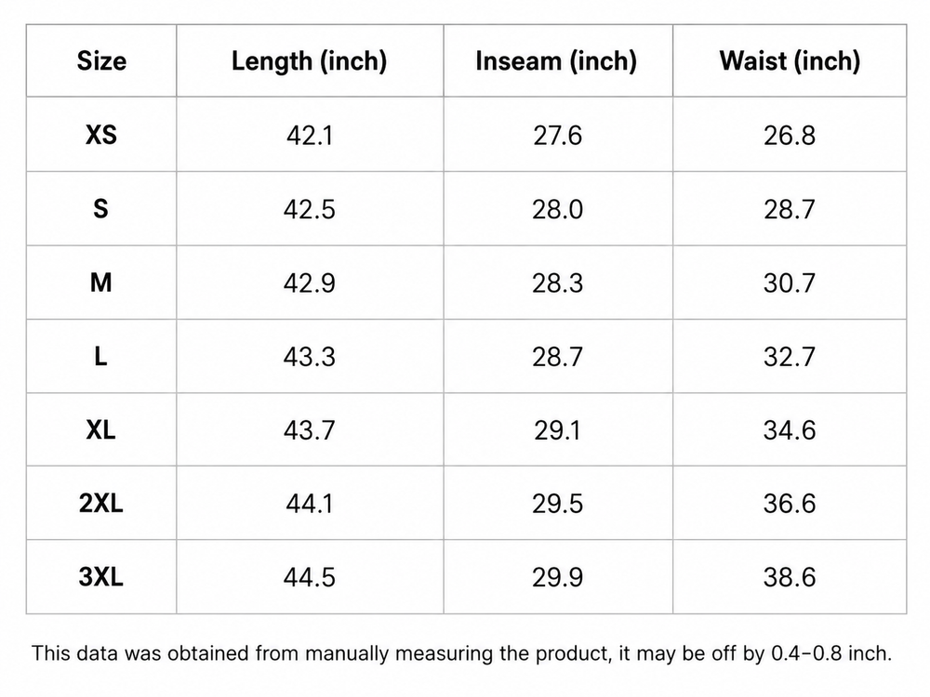Select the L length value 43.3

309,357
